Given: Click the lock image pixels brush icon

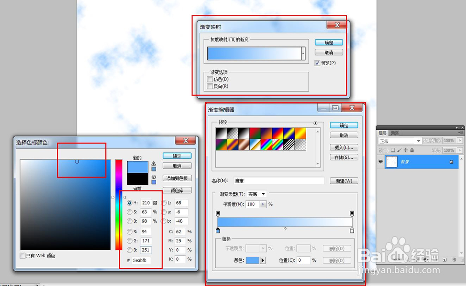Looking at the screenshot, I should pos(399,150).
